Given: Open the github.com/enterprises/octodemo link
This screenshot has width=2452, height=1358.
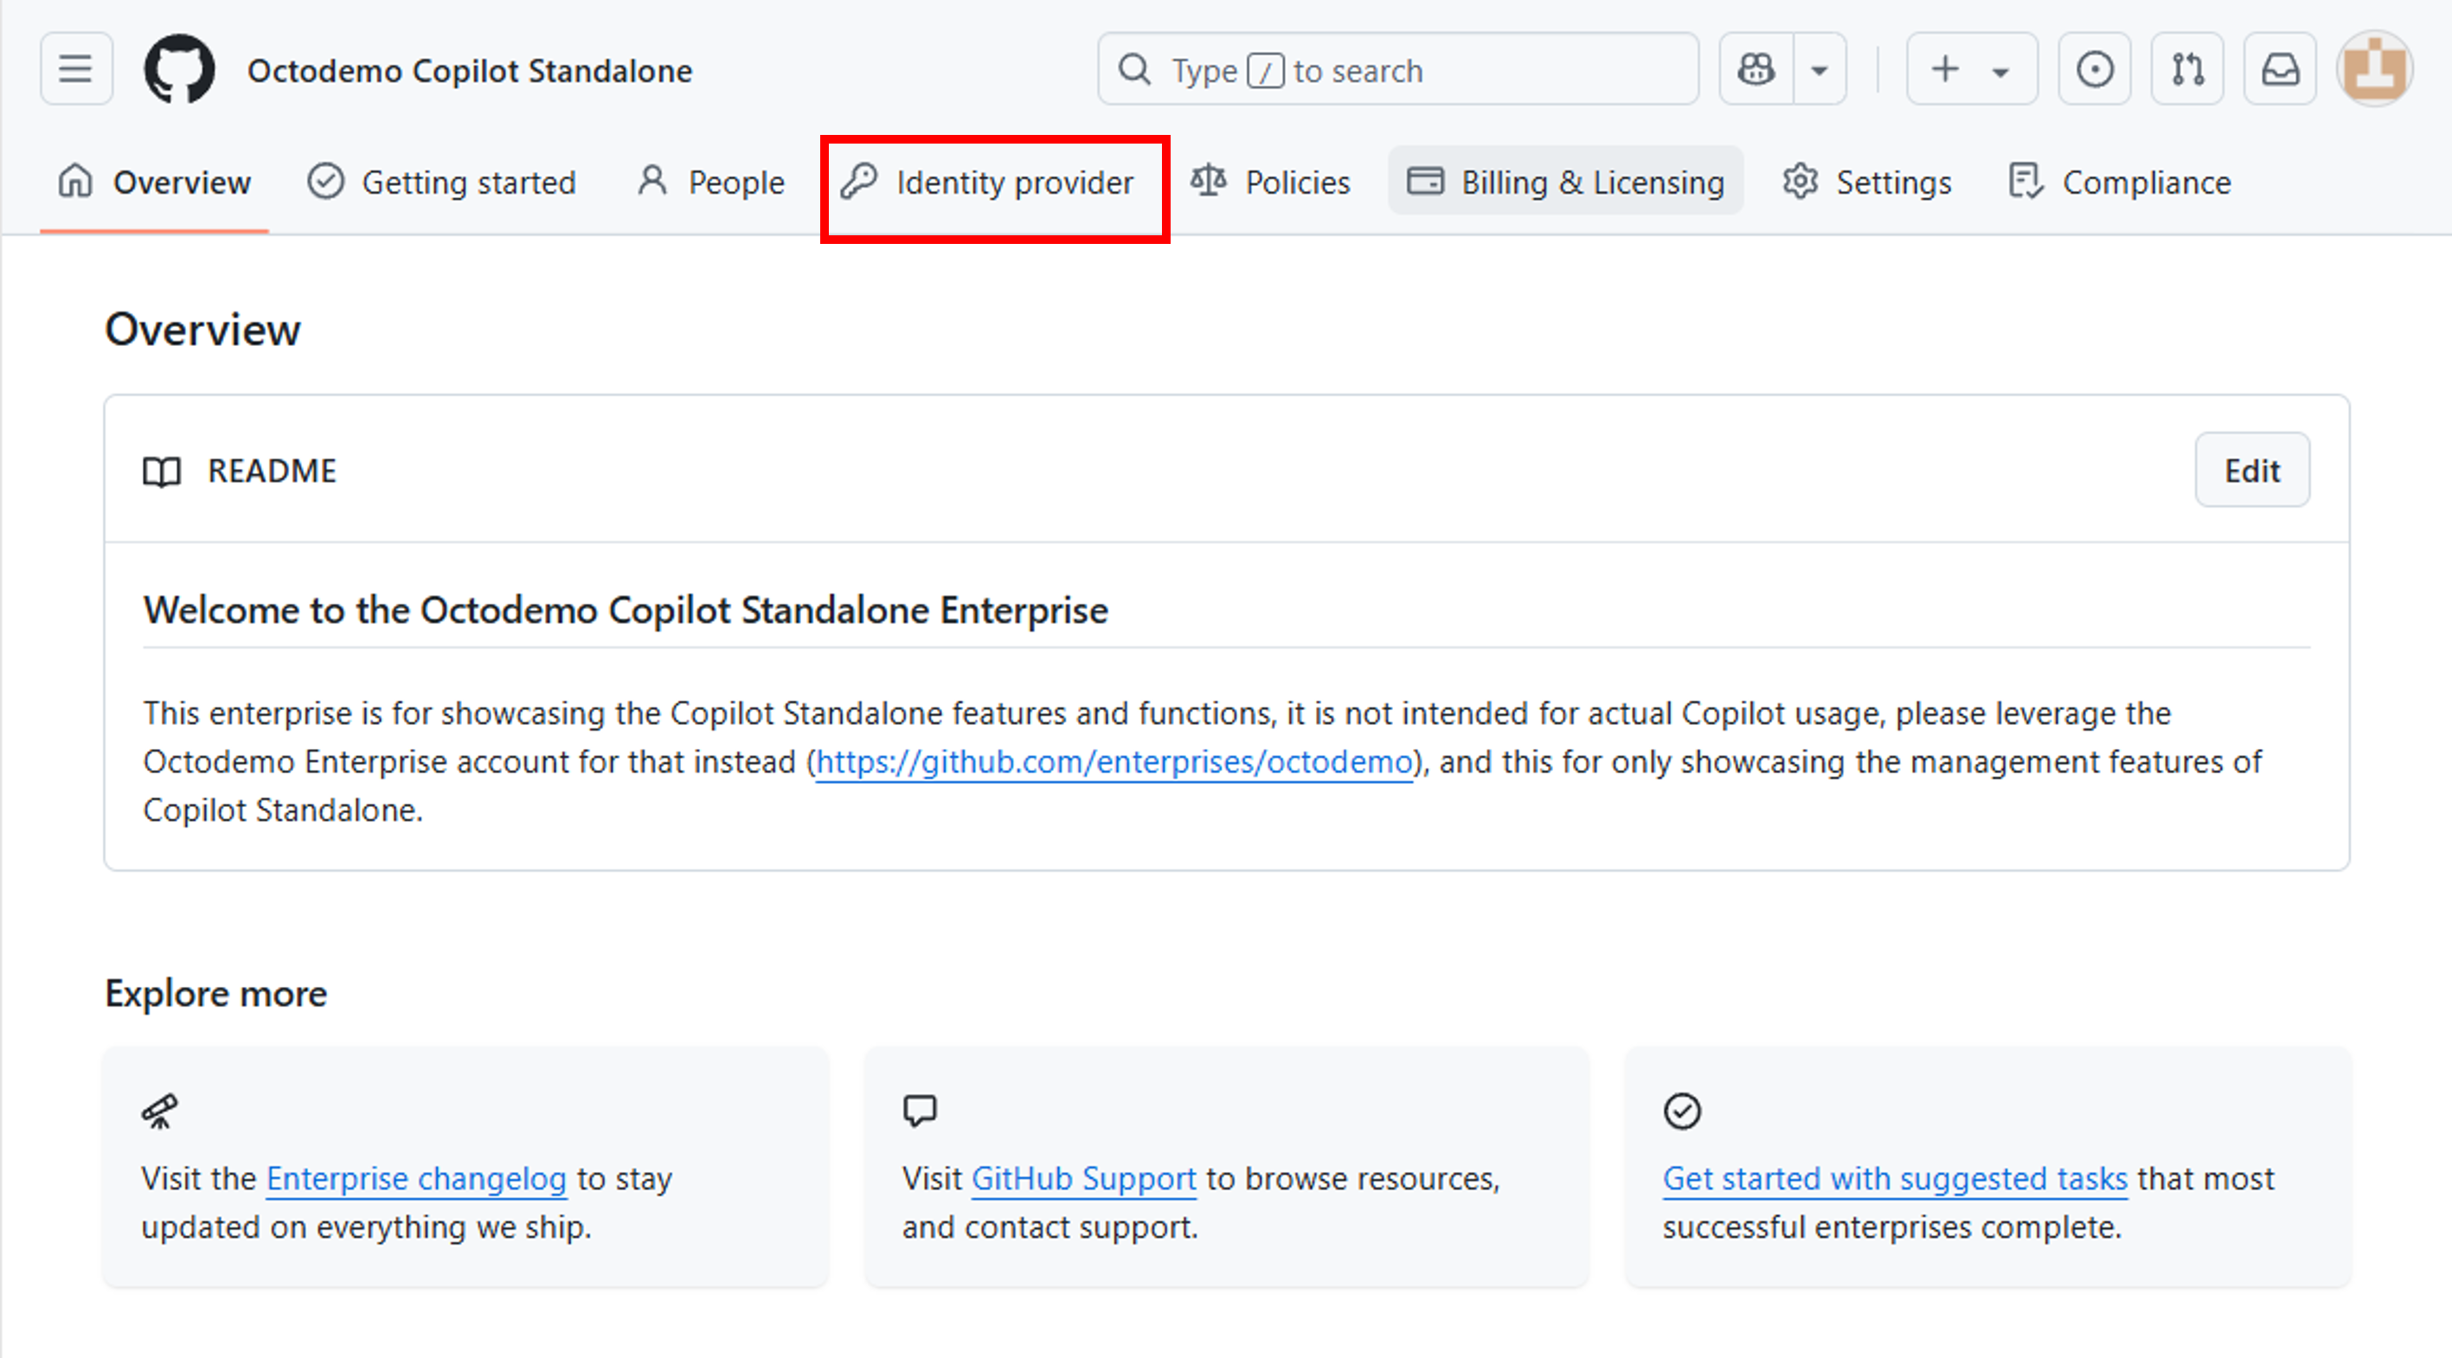Looking at the screenshot, I should (1114, 762).
